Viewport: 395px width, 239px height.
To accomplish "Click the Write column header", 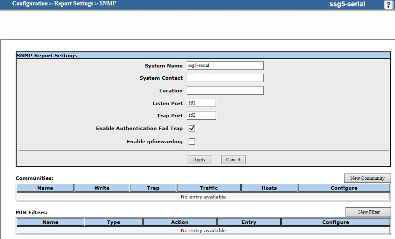I will (102, 188).
